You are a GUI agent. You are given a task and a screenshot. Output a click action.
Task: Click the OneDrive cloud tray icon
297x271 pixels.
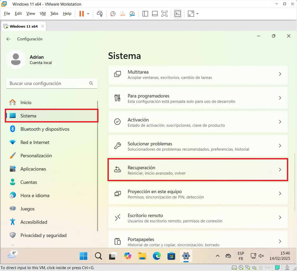228,256
